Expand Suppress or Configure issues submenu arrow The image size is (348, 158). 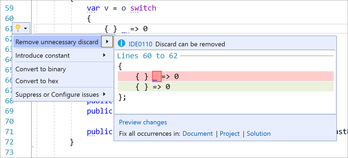tap(104, 94)
